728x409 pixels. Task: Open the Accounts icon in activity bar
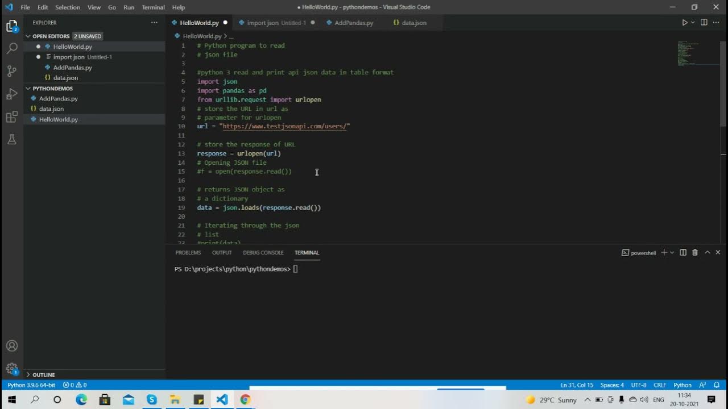(x=12, y=346)
